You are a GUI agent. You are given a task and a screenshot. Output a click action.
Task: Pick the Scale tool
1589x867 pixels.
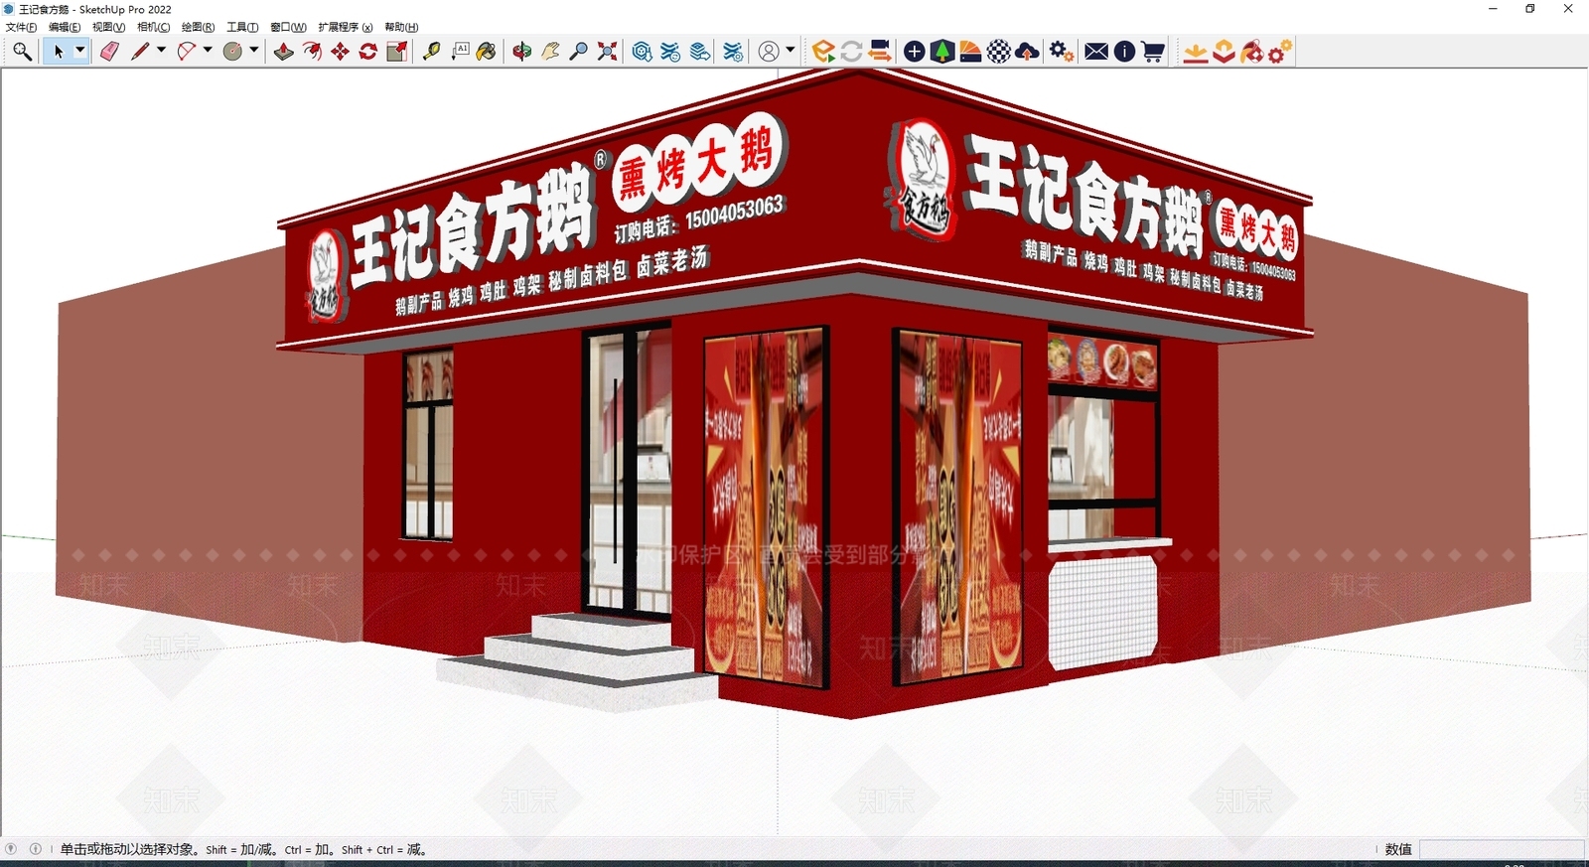point(396,52)
